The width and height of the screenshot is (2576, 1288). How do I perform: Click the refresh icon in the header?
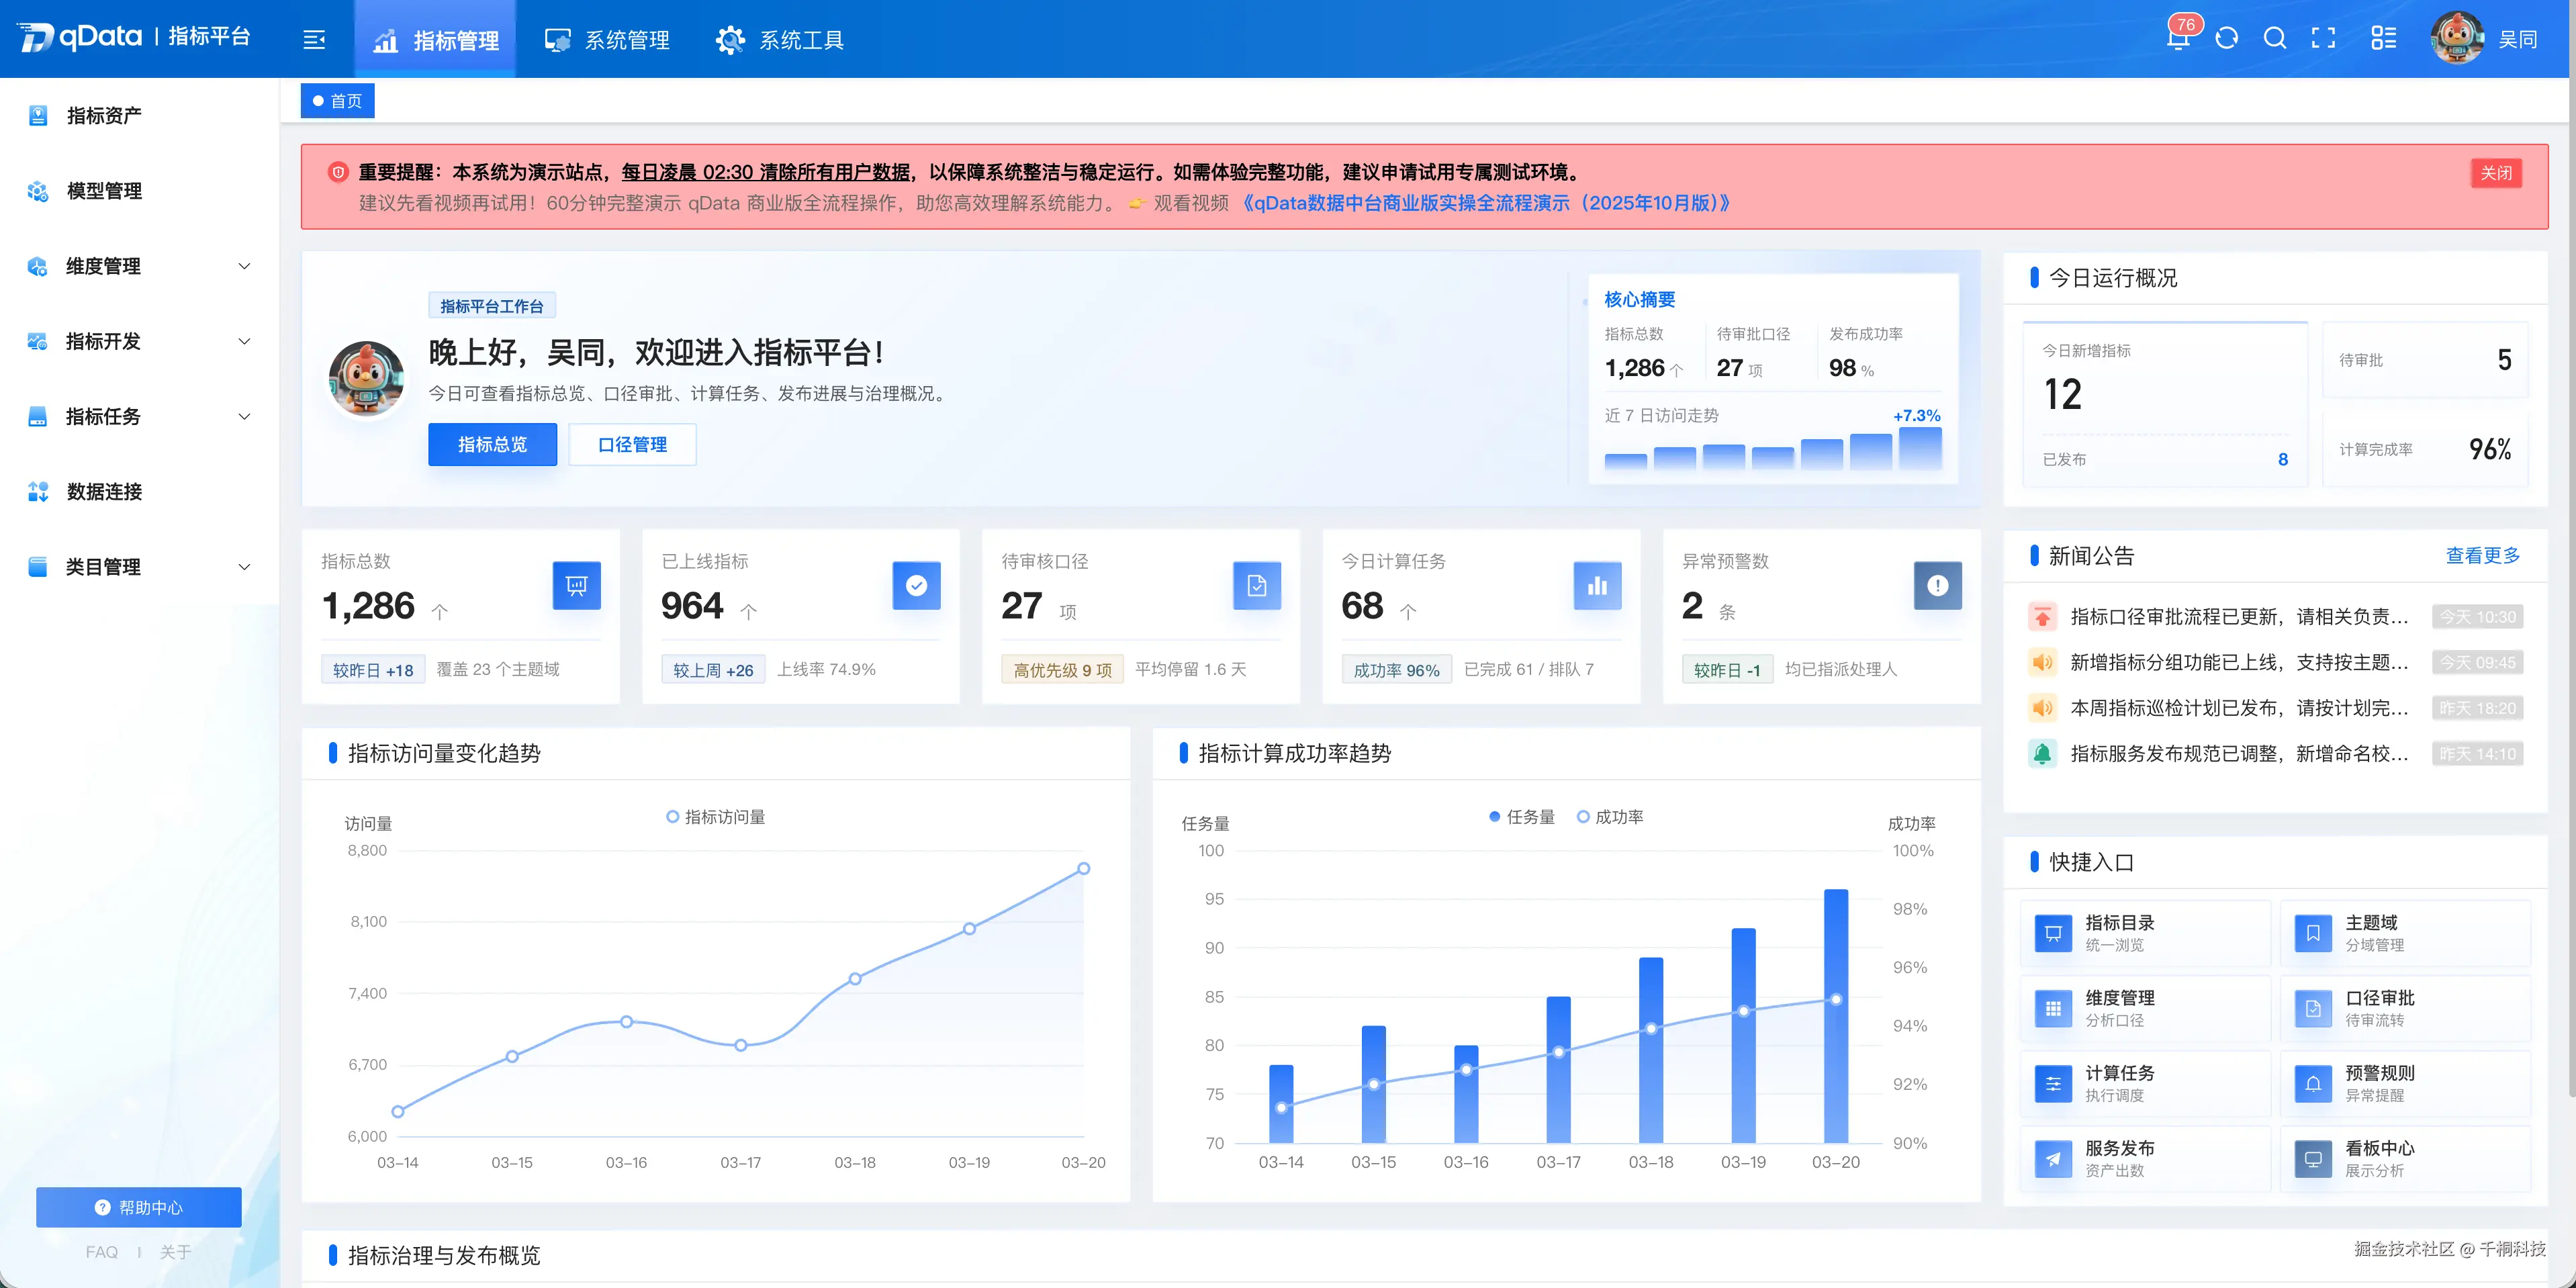[x=2228, y=38]
